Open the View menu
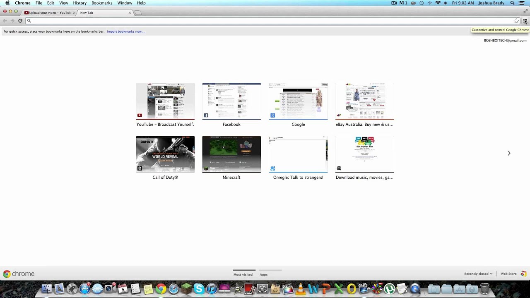 63,3
